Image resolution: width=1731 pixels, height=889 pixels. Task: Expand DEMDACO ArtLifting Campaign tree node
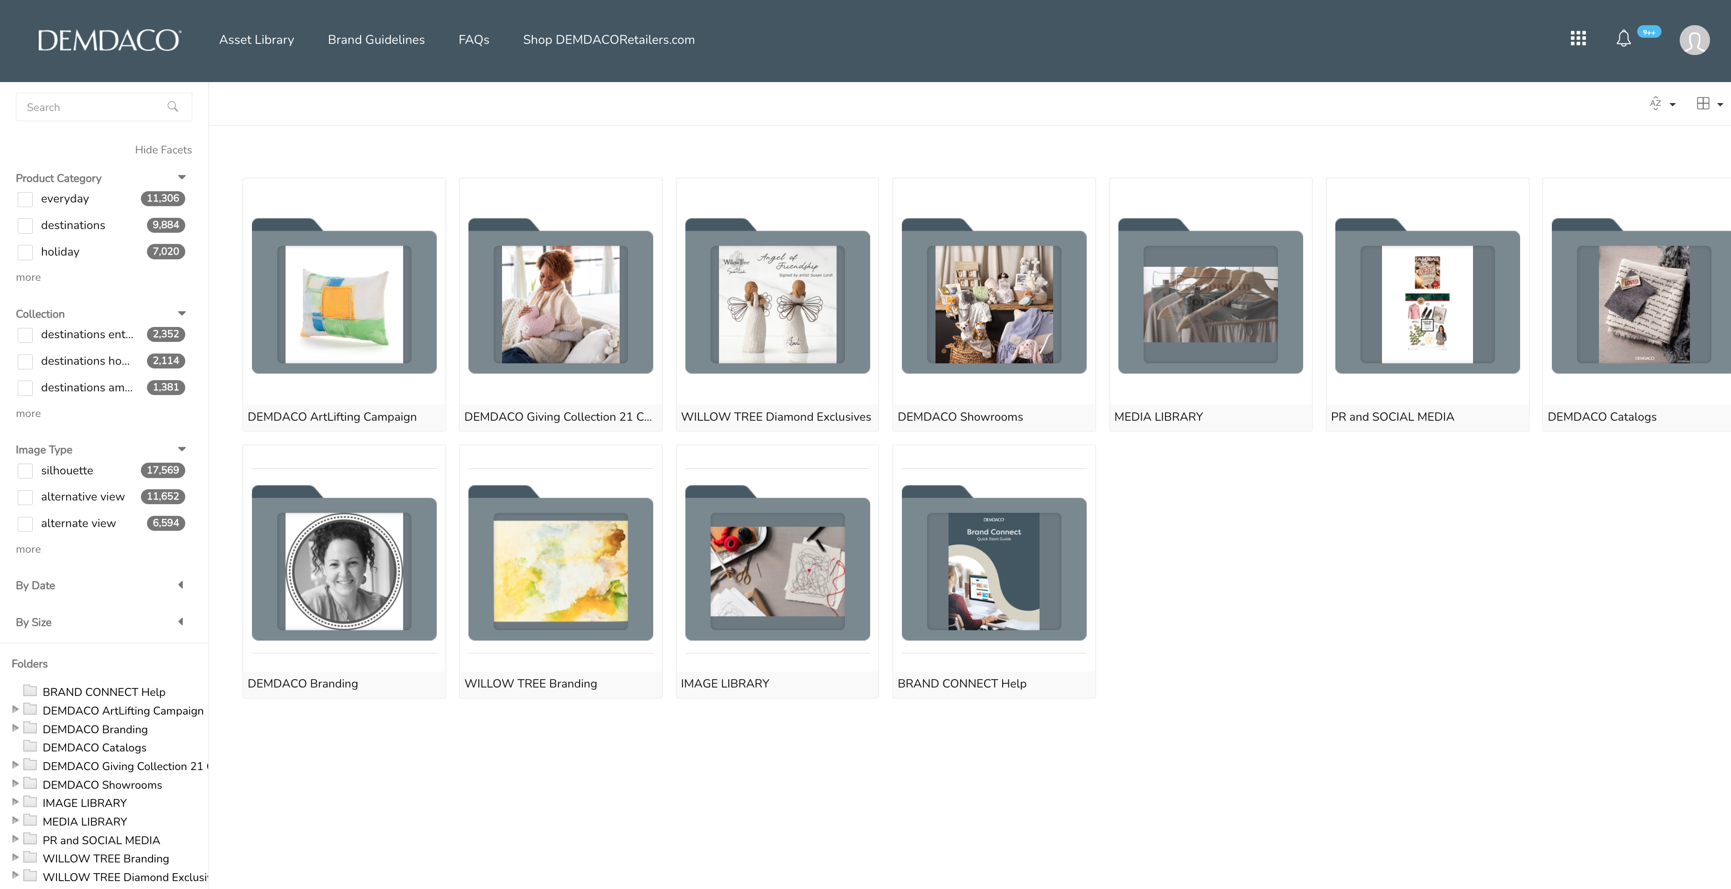[x=15, y=709]
